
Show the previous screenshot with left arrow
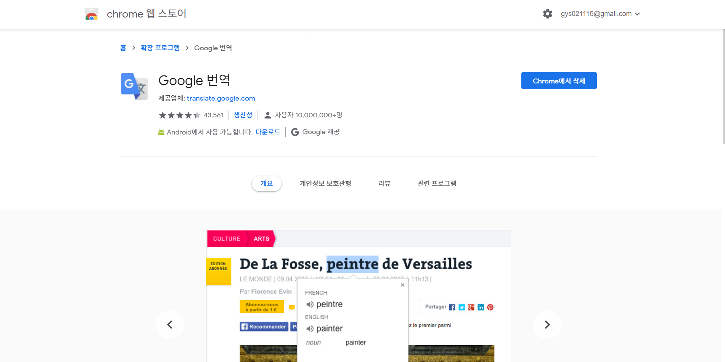170,325
